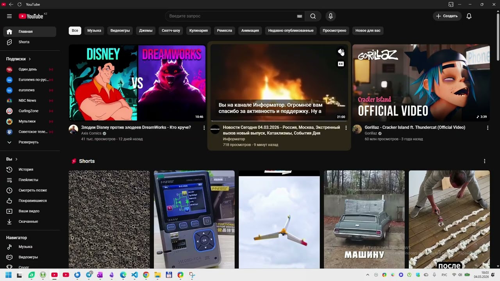500x281 pixels.
Task: Open the Подписки section header
Action: point(18,59)
